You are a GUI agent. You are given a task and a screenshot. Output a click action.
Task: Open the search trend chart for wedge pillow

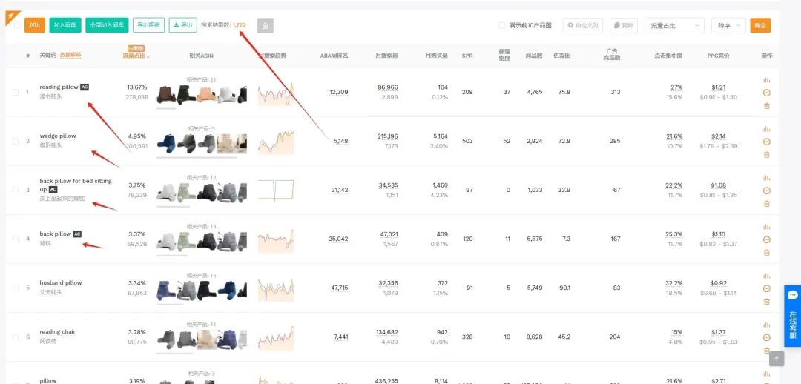pyautogui.click(x=276, y=143)
